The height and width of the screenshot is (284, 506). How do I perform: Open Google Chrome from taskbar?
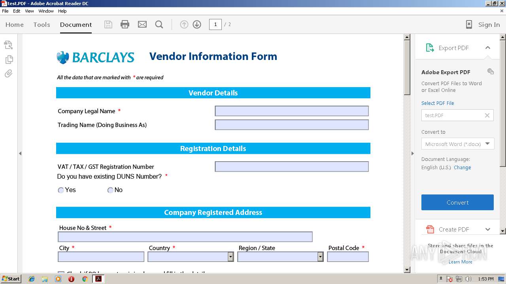pos(85,279)
